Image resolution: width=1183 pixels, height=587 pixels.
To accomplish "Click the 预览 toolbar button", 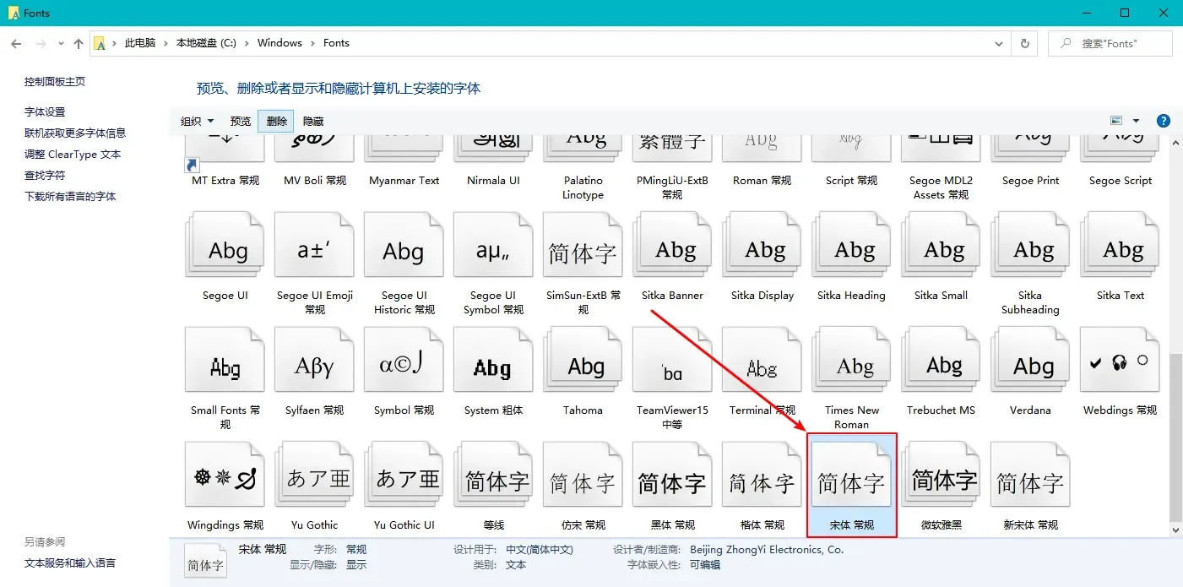I will [x=240, y=121].
